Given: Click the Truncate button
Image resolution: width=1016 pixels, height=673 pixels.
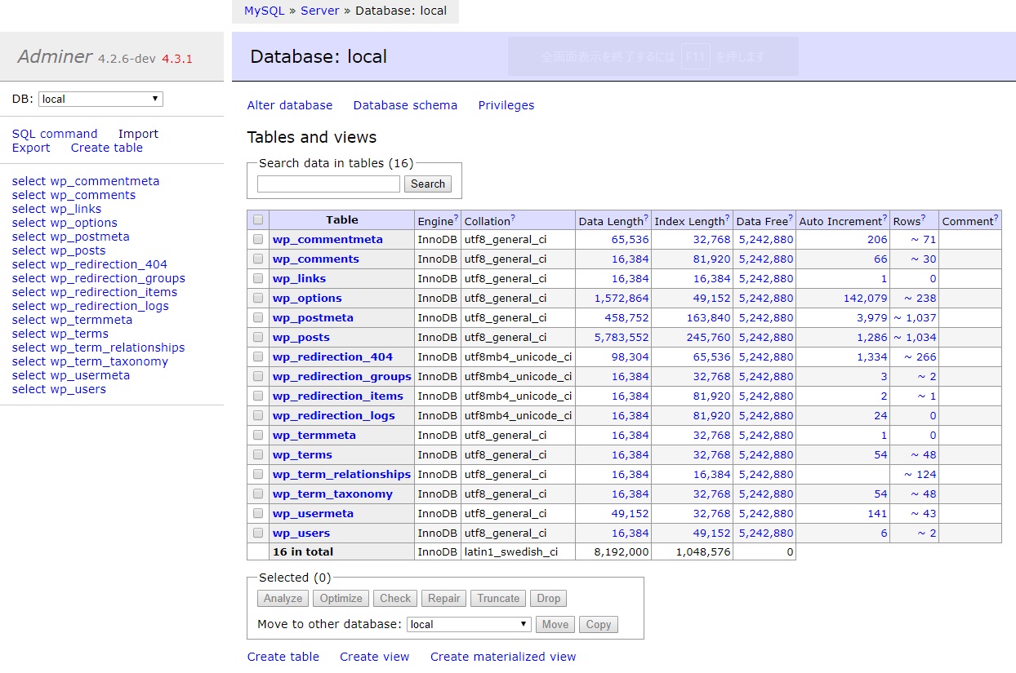Looking at the screenshot, I should [x=498, y=598].
